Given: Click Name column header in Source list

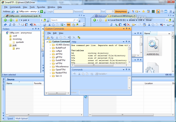Looking at the screenshot, I should coord(19,83).
